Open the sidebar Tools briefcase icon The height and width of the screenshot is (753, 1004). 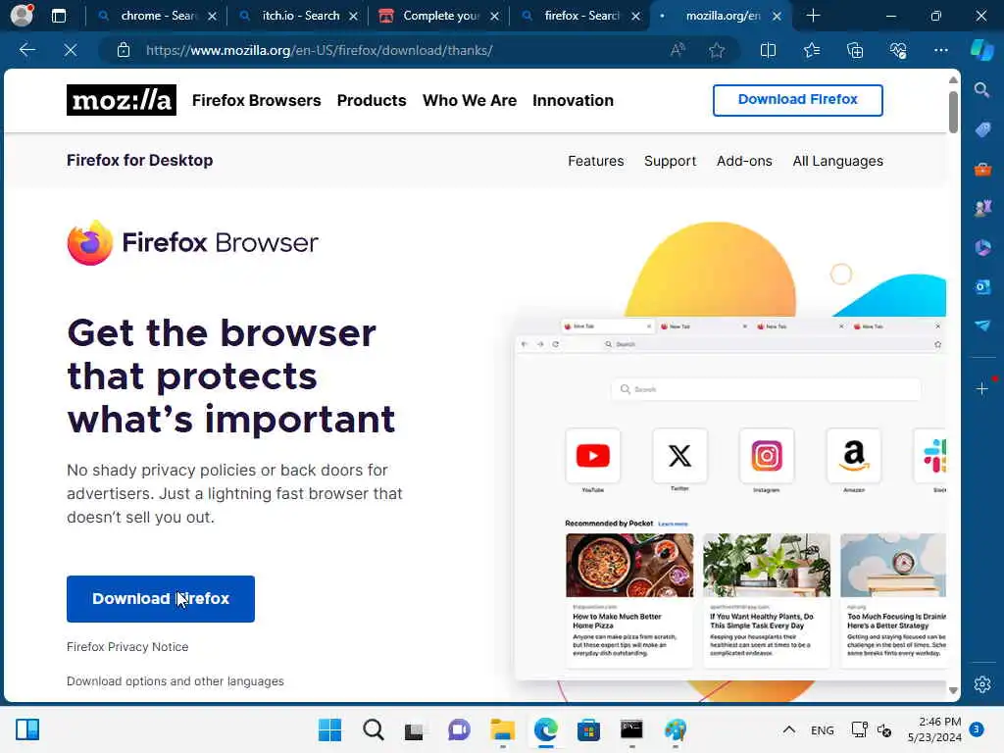(982, 169)
